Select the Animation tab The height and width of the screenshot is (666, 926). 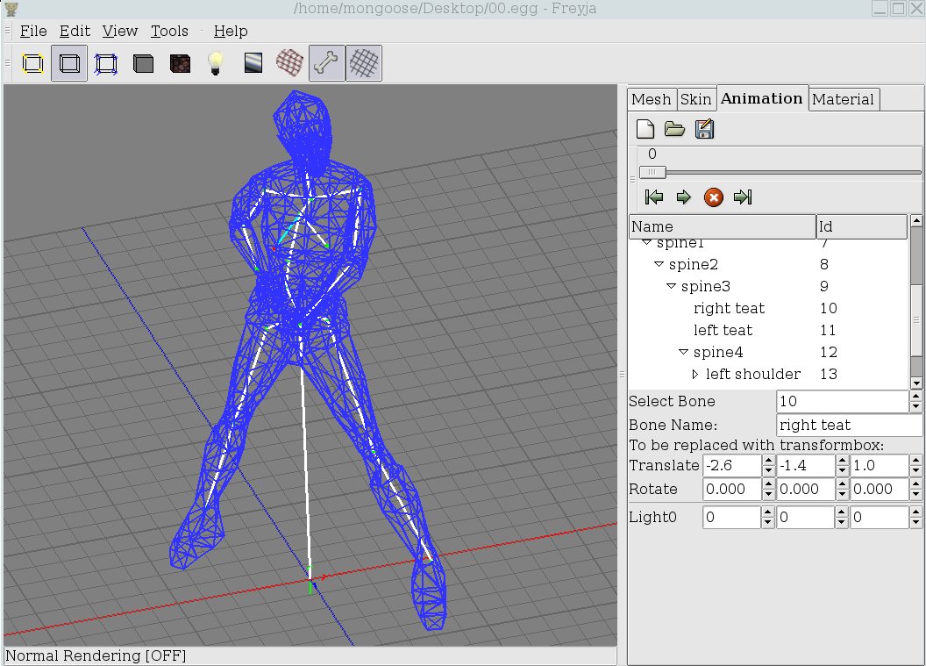point(761,98)
